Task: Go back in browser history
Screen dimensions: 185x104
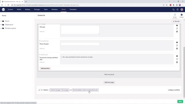Action: point(2,5)
